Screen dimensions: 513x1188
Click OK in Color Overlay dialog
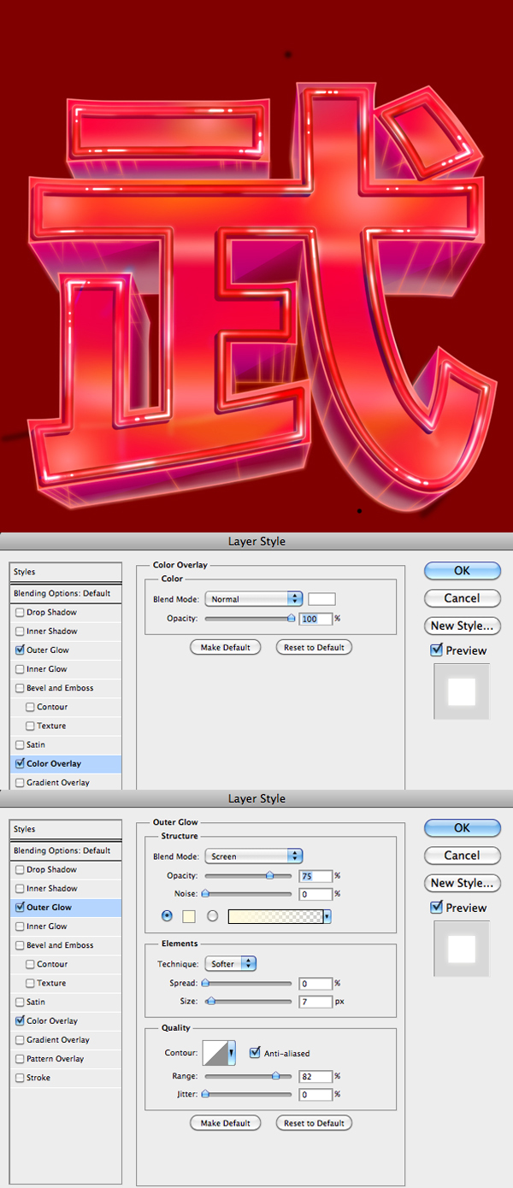462,571
